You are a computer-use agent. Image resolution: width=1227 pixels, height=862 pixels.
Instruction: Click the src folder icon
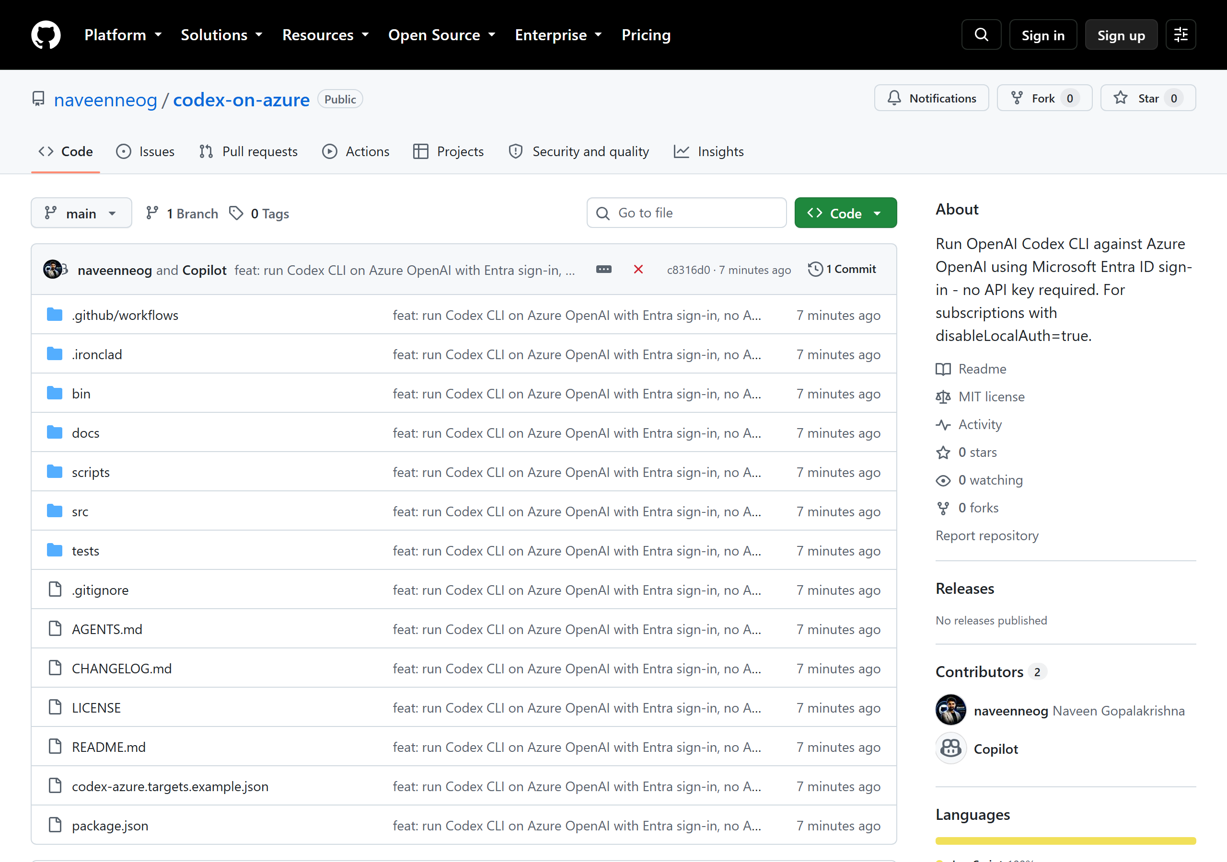click(55, 510)
